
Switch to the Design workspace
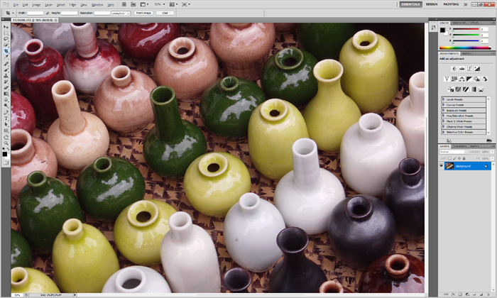coord(432,4)
